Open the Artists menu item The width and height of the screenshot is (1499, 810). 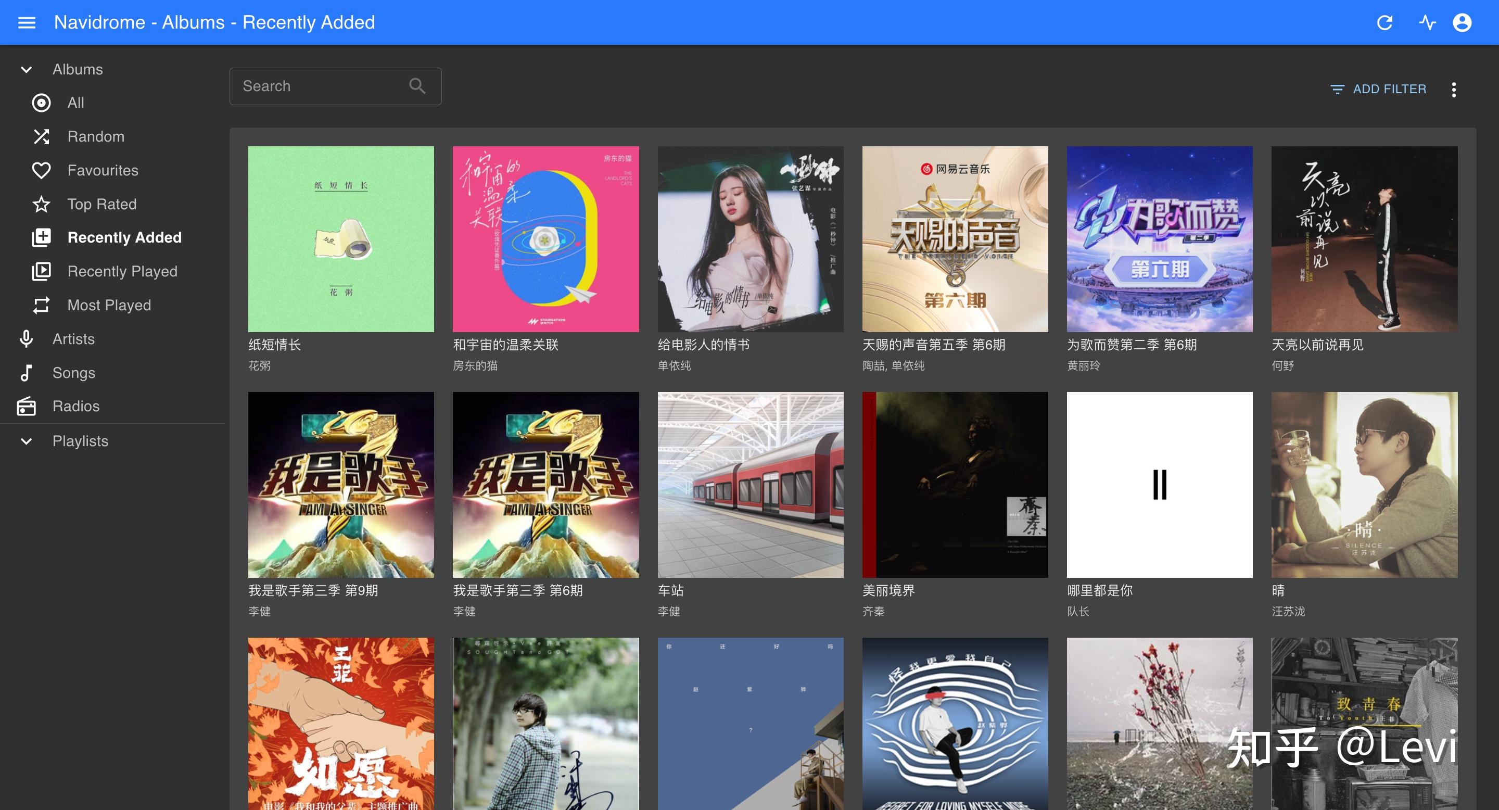point(73,339)
